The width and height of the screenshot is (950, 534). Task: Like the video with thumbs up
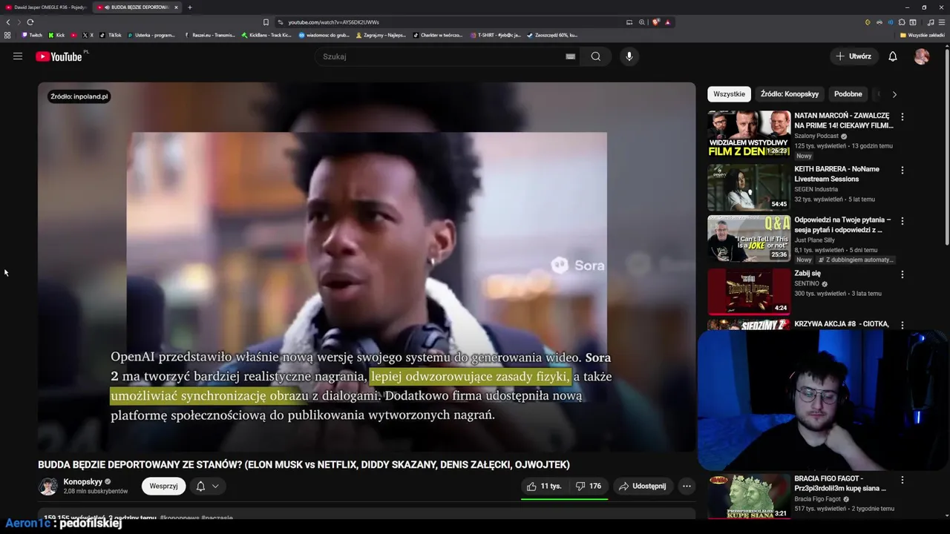coord(544,487)
